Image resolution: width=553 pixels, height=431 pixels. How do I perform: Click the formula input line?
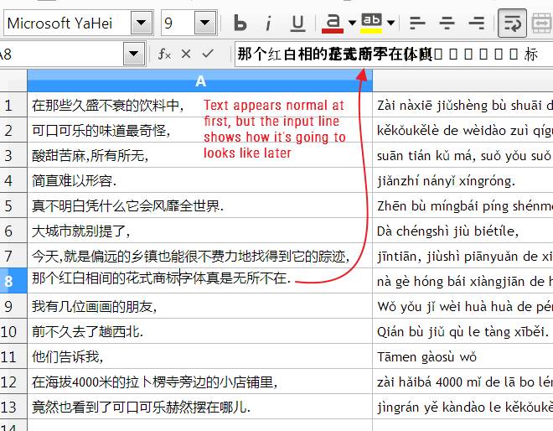click(394, 54)
